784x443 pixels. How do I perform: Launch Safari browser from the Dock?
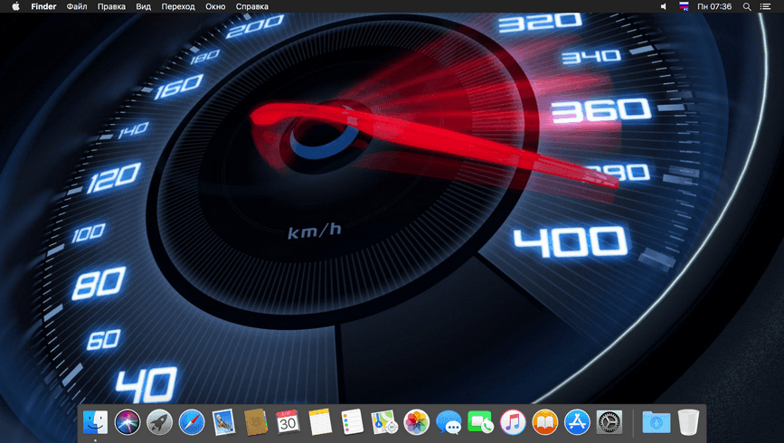coord(192,422)
